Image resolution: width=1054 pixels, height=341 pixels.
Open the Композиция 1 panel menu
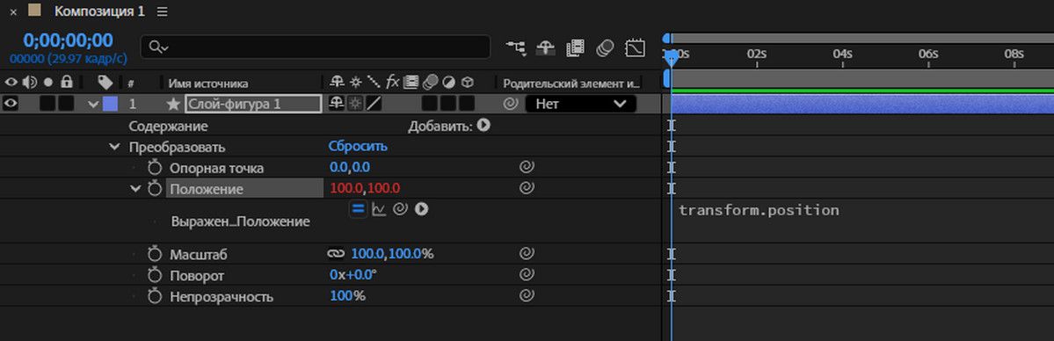[162, 12]
